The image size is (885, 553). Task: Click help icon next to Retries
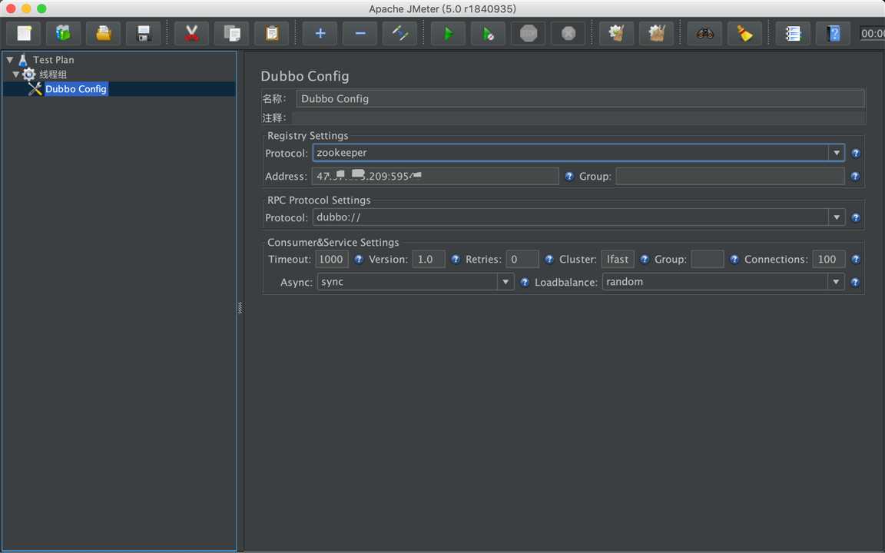[549, 259]
